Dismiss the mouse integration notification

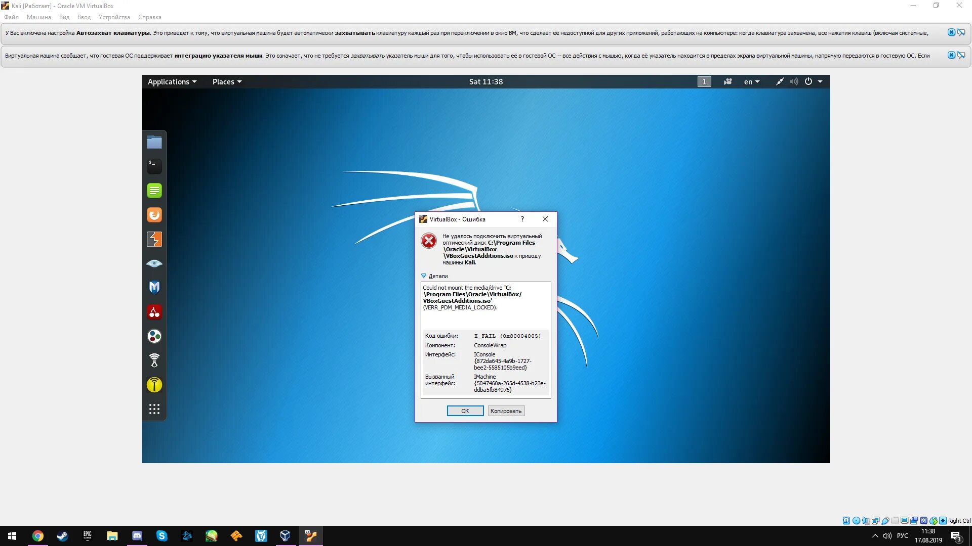click(951, 55)
